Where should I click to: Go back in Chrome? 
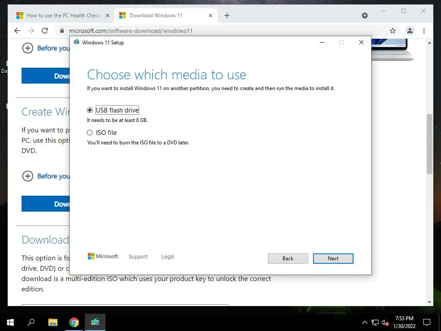click(17, 31)
